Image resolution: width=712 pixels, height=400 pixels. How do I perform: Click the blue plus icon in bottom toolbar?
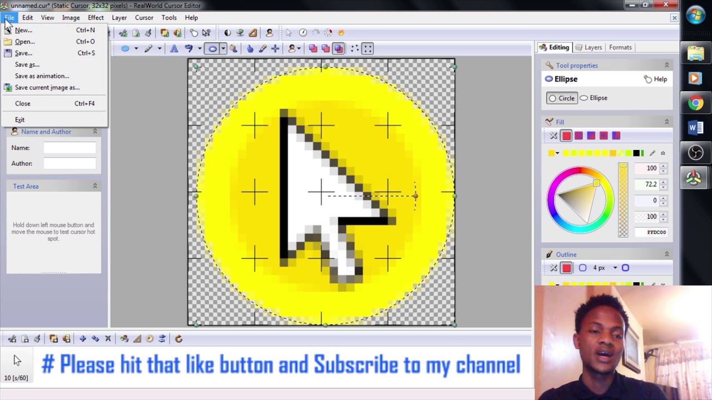pyautogui.click(x=83, y=338)
